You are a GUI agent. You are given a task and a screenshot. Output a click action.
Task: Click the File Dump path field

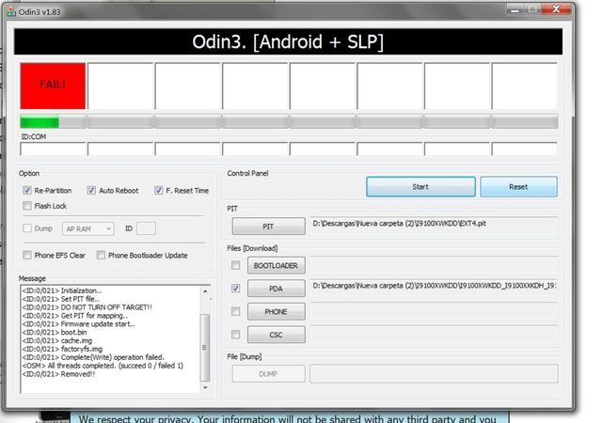click(434, 374)
